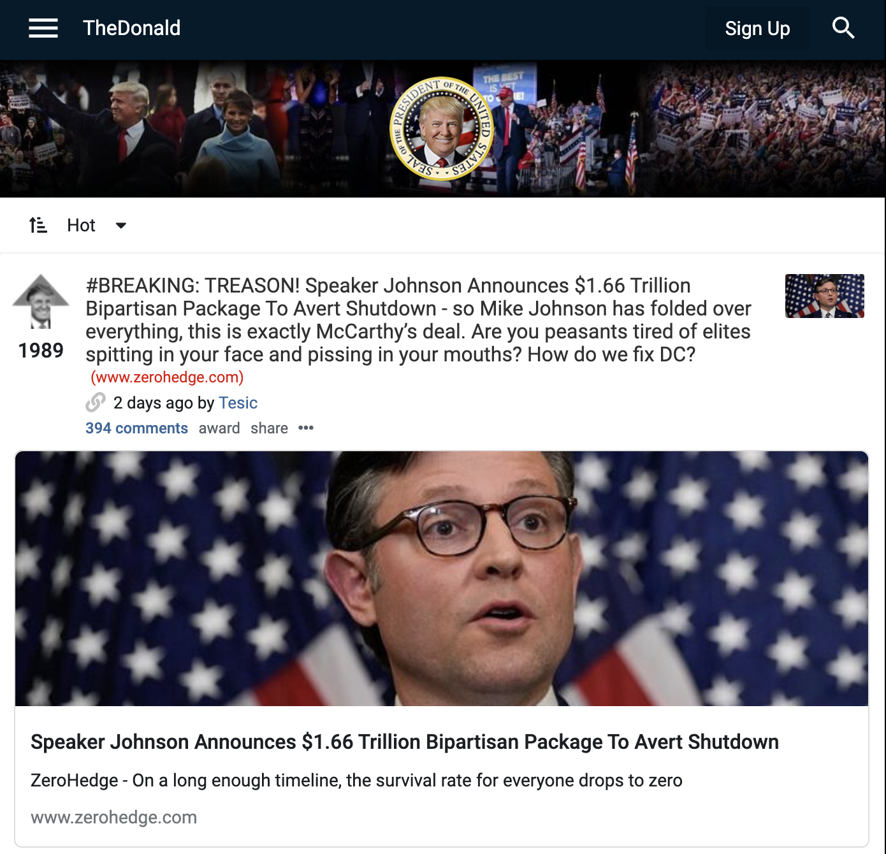Upvote the post with Trump arrow icon
Viewport: 886px width, 854px height.
tap(41, 301)
